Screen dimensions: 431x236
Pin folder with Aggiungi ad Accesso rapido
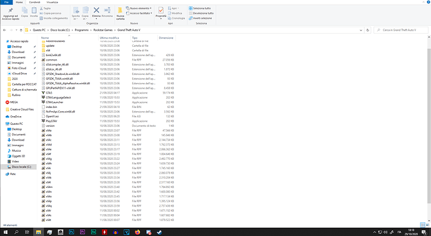(x=11, y=14)
